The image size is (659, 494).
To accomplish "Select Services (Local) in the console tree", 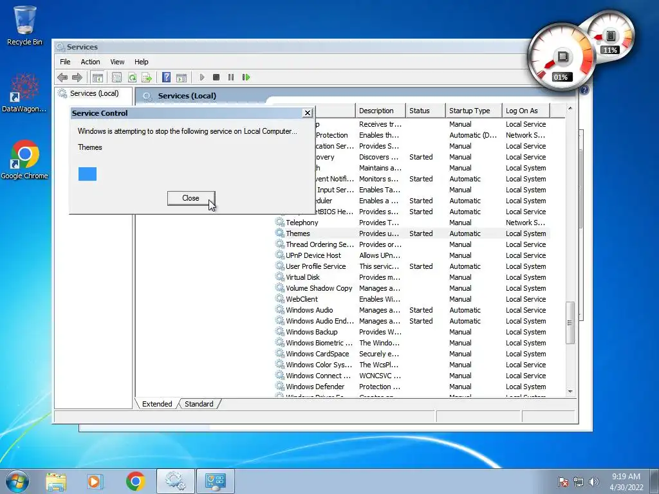I will click(x=94, y=93).
